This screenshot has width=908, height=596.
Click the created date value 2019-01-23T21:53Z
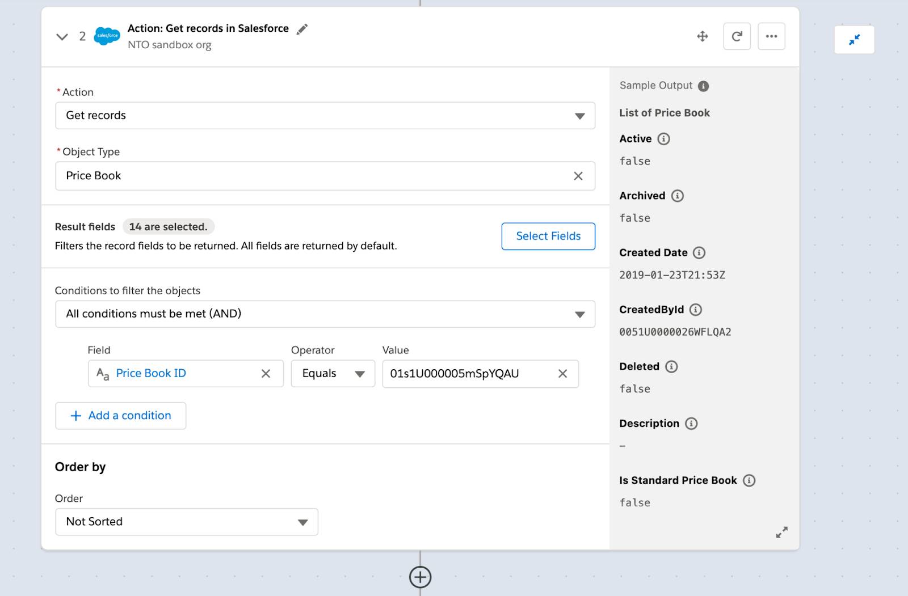672,275
